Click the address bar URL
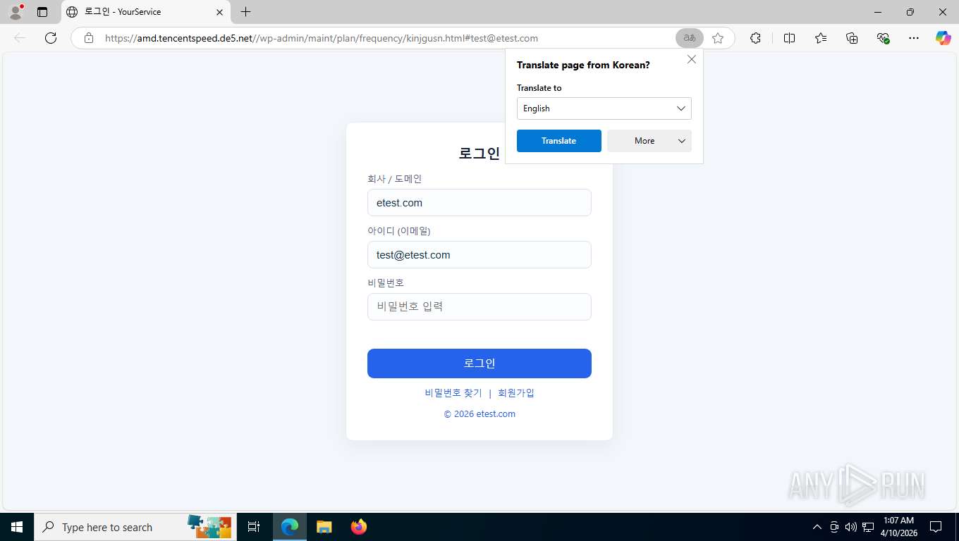 [x=321, y=38]
